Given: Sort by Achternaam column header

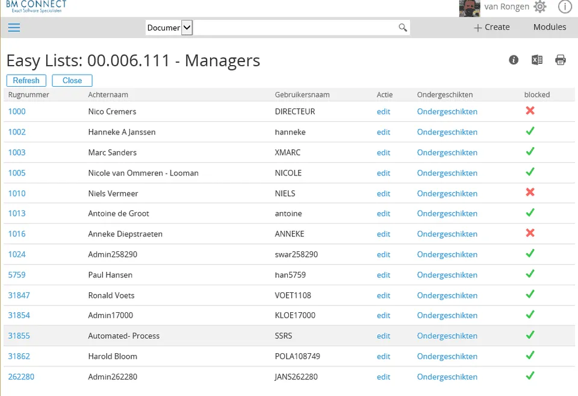Looking at the screenshot, I should pyautogui.click(x=108, y=95).
